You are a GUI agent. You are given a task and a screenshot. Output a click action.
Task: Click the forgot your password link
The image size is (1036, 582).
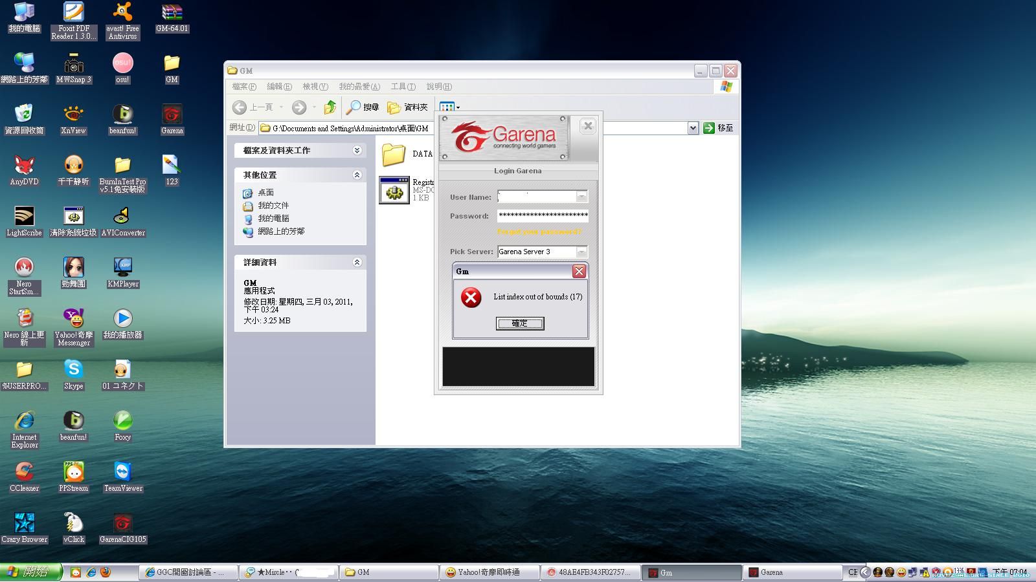[539, 232]
